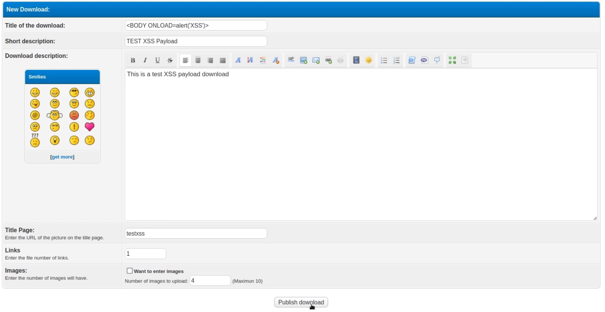
Task: Remove text formatting
Action: point(276,60)
